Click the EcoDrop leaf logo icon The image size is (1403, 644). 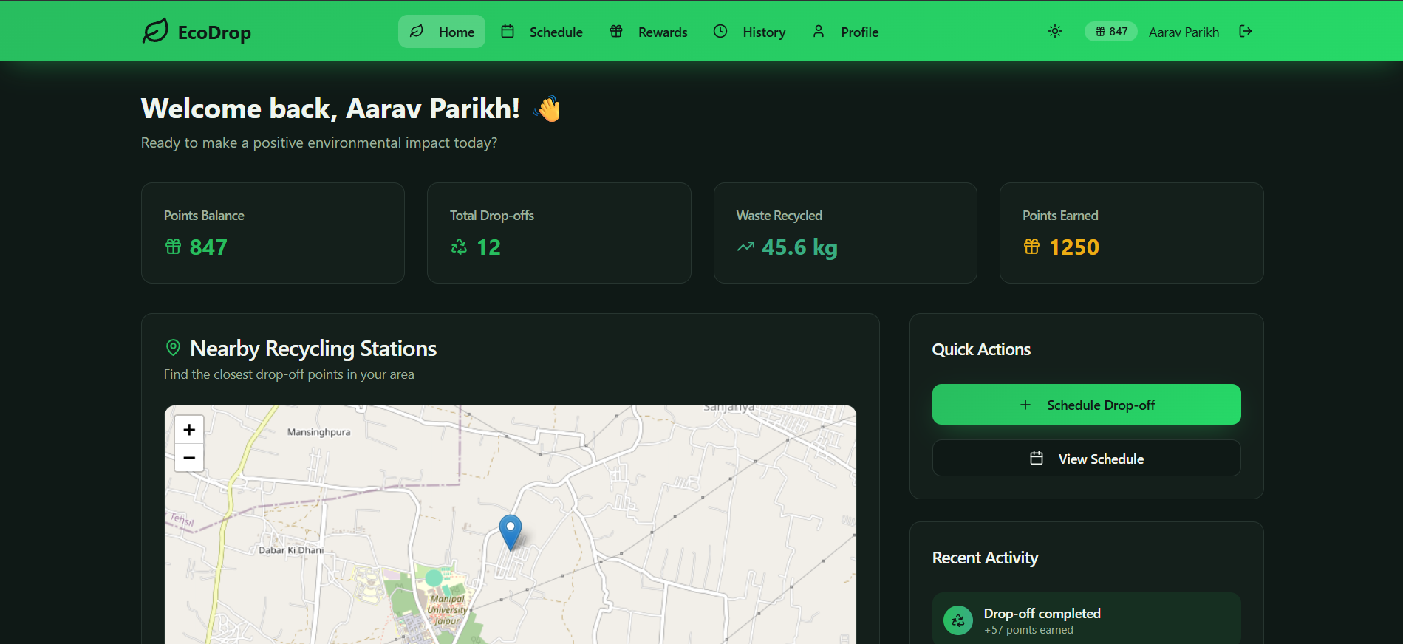pyautogui.click(x=155, y=31)
